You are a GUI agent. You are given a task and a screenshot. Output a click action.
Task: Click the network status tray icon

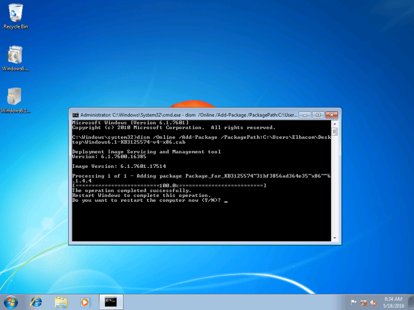click(363, 302)
